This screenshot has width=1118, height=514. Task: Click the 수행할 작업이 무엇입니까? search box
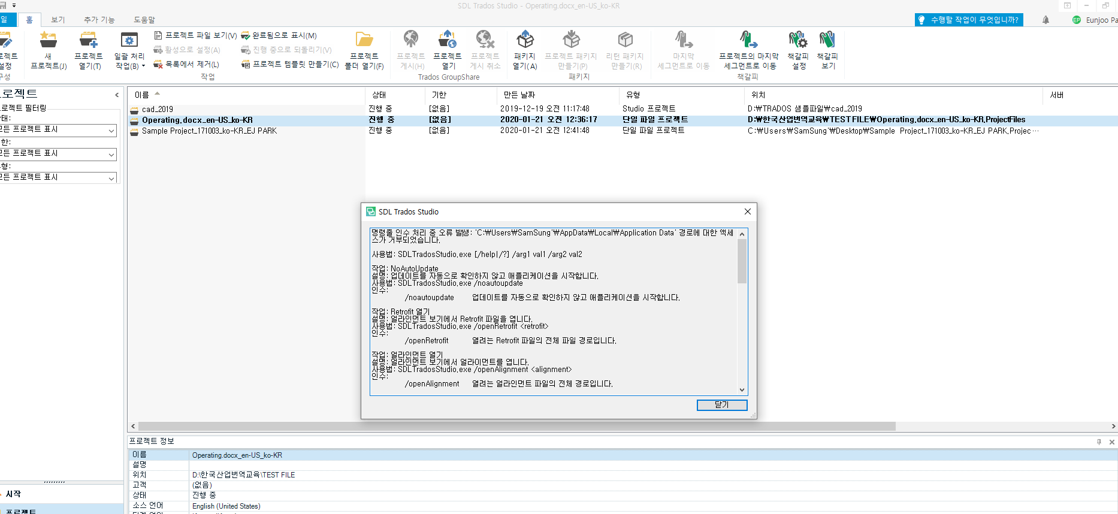click(x=969, y=20)
